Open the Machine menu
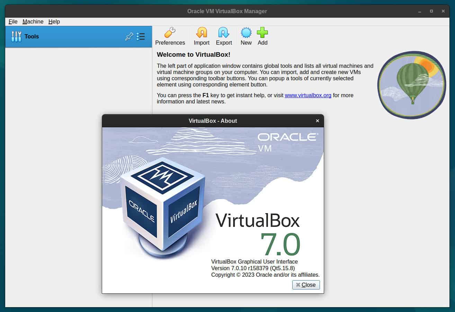 [33, 21]
